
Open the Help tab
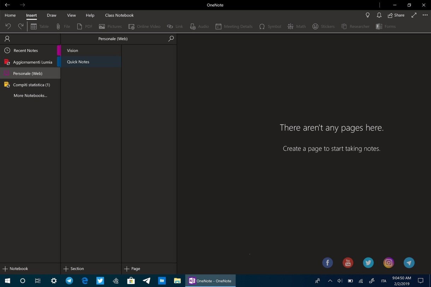coord(90,15)
